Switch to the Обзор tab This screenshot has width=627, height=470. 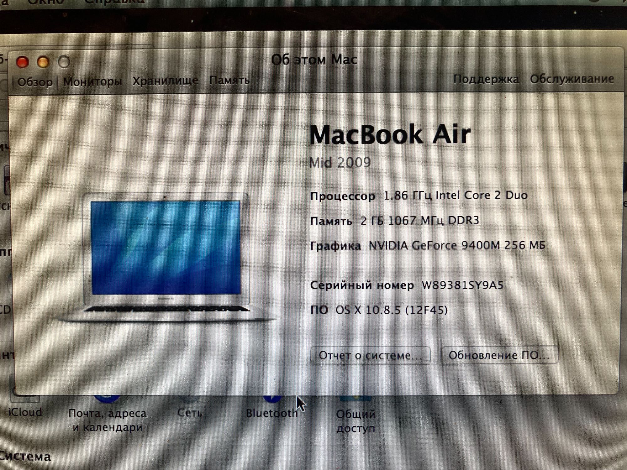tap(35, 82)
